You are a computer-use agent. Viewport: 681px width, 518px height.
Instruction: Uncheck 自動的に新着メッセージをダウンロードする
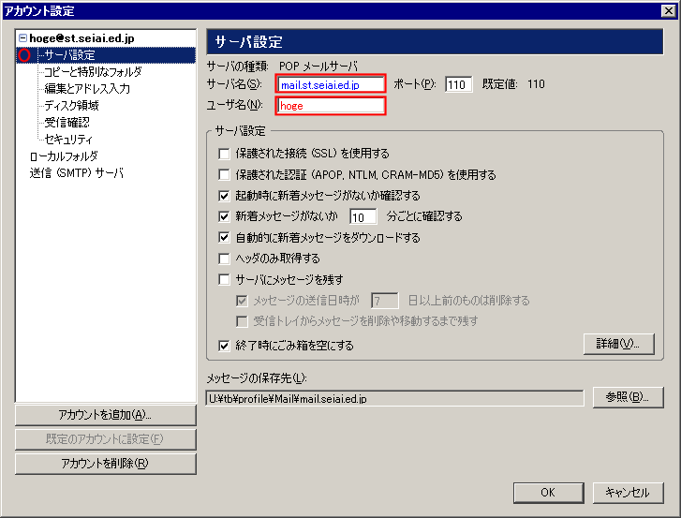pyautogui.click(x=224, y=238)
